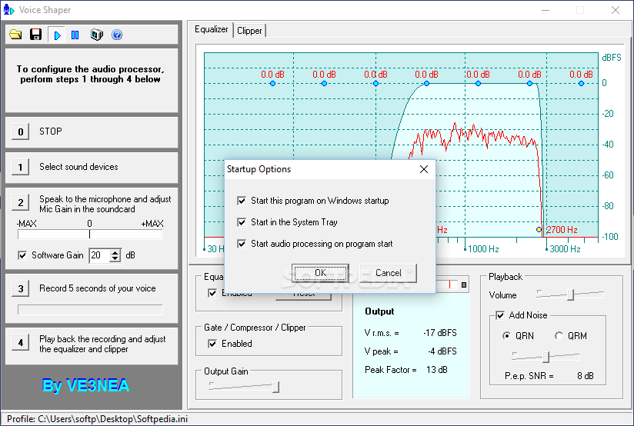Confirm Startup Options with OK
This screenshot has width=634, height=426.
click(x=320, y=273)
